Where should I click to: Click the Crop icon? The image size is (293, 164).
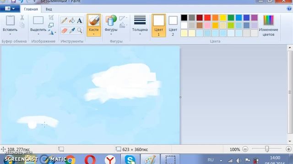point(51,17)
